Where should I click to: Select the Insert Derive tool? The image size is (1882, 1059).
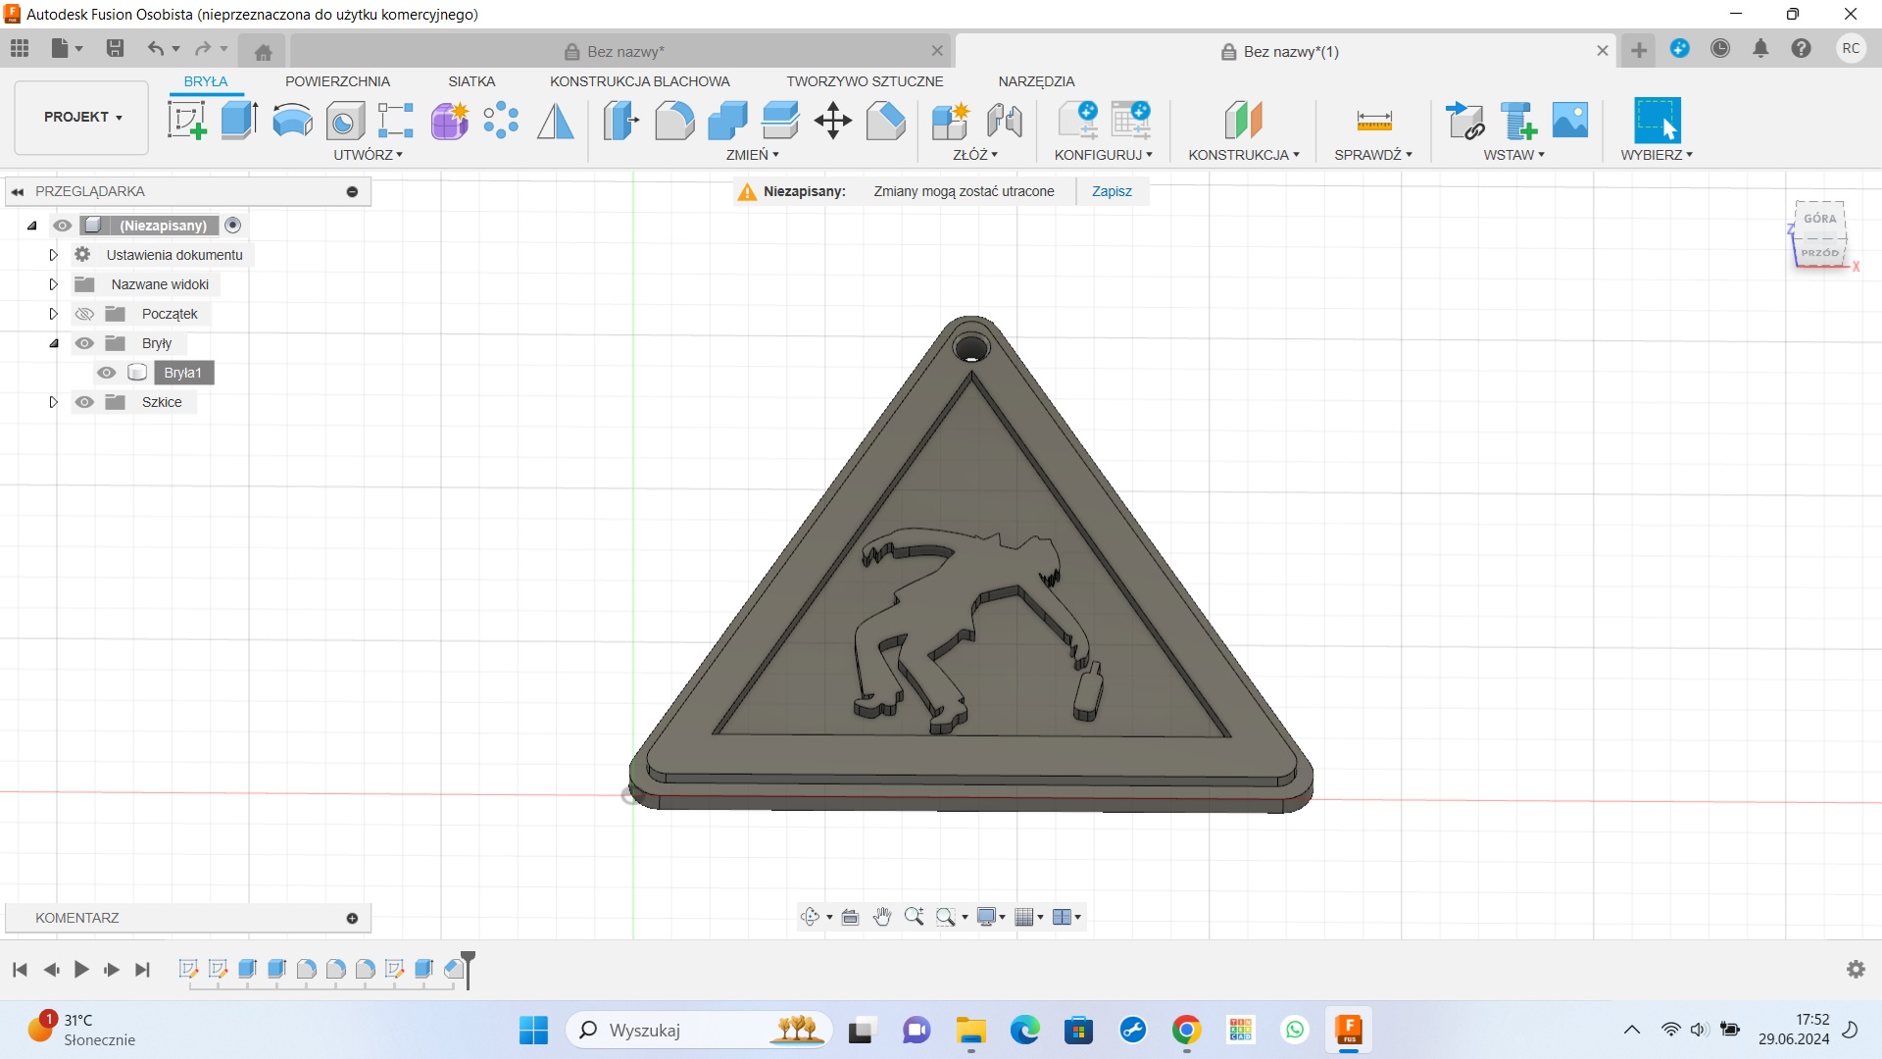point(1465,121)
